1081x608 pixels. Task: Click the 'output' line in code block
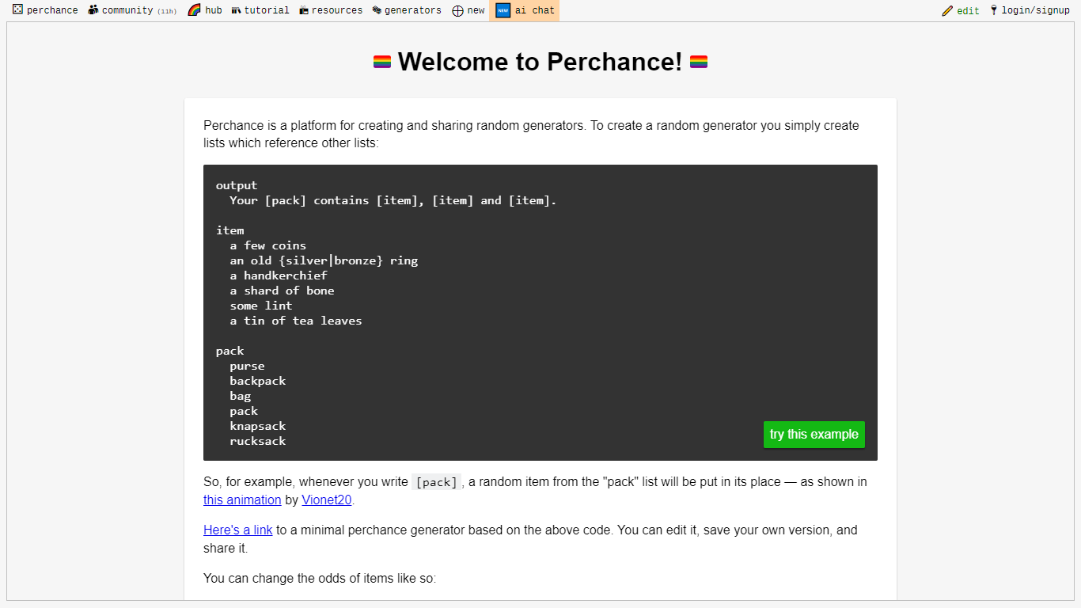[237, 185]
